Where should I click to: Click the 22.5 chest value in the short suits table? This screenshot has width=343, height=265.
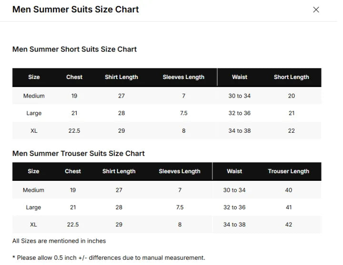tap(74, 131)
